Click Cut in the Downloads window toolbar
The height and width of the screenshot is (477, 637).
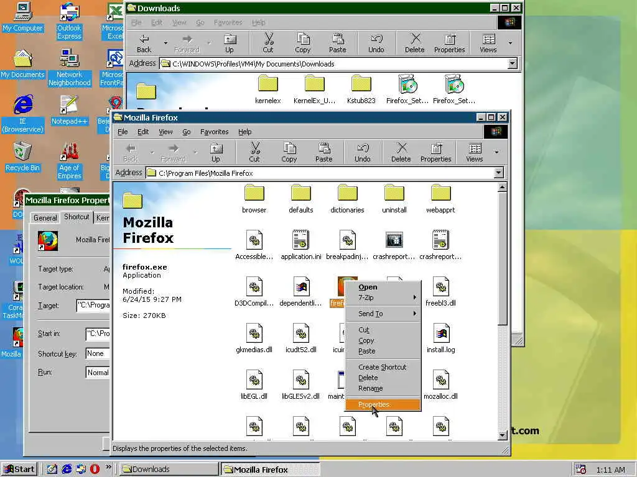tap(268, 43)
